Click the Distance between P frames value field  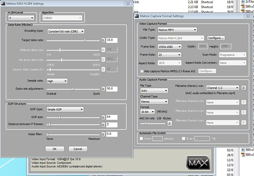pos(112,125)
